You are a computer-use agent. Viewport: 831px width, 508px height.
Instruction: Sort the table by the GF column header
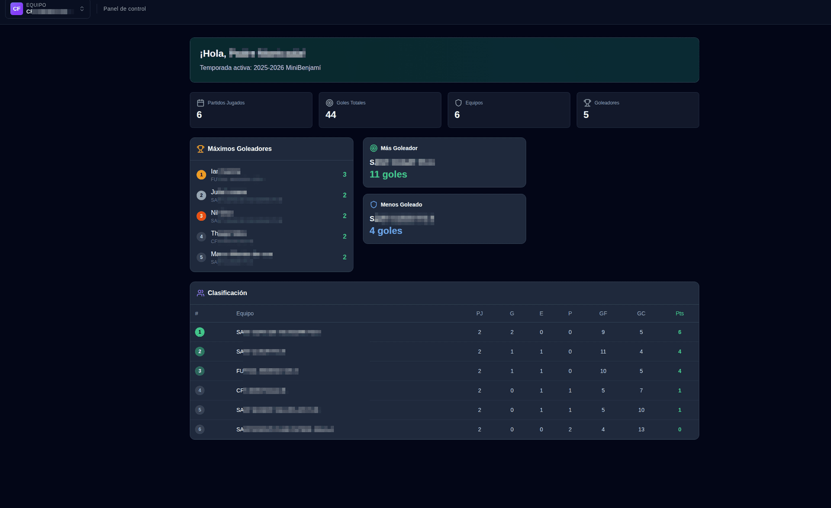coord(603,313)
